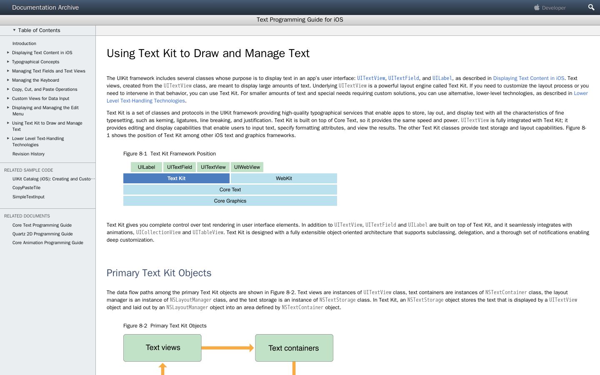600x375 pixels.
Task: Open the SimpleTextInput sample code
Action: pyautogui.click(x=28, y=197)
